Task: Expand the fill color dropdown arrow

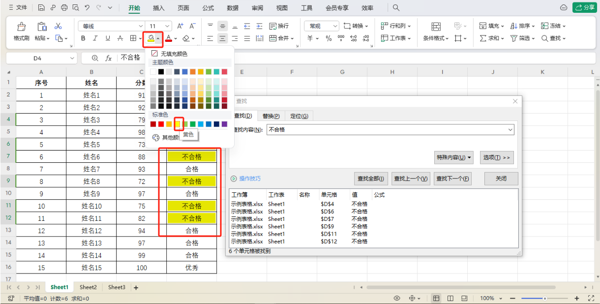Action: point(158,38)
